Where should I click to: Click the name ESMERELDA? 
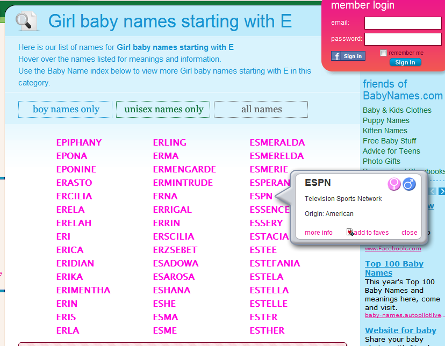pos(277,156)
